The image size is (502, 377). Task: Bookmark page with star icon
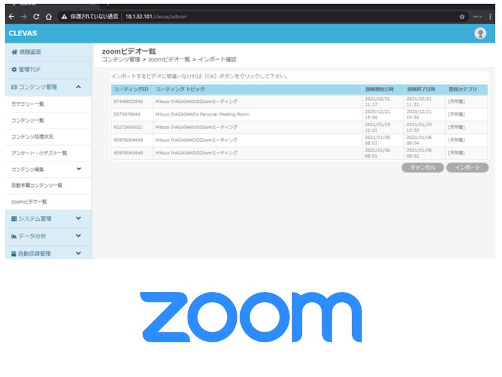(x=461, y=16)
